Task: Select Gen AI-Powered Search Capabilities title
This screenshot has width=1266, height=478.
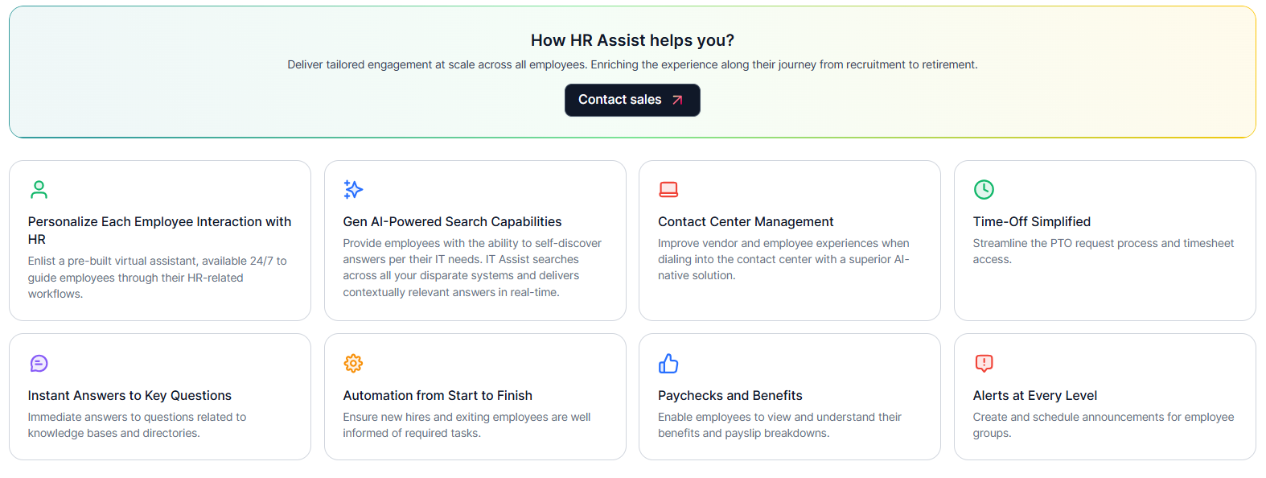Action: [452, 221]
